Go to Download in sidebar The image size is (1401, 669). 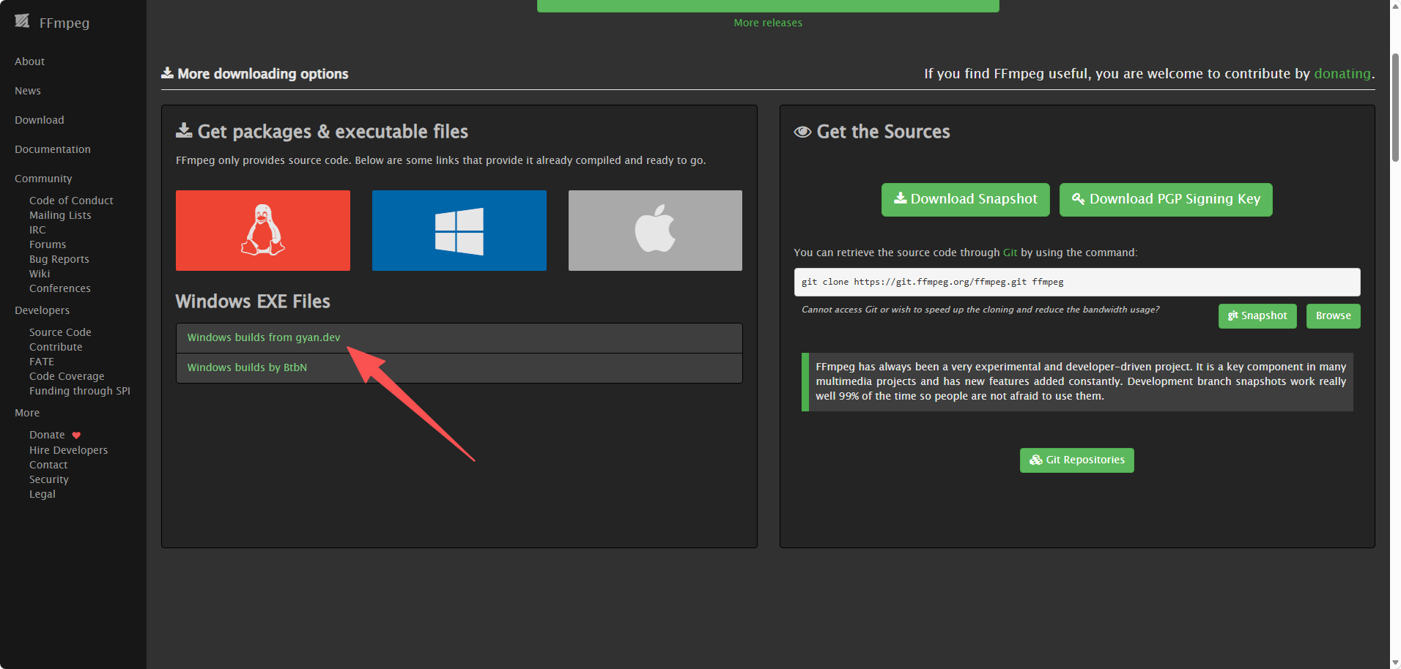40,120
